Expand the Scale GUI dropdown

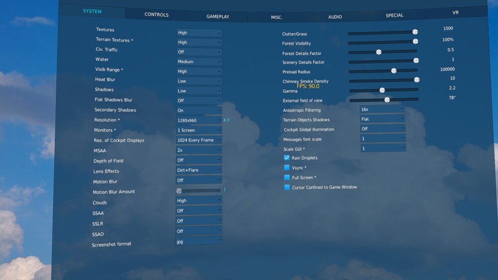[383, 148]
